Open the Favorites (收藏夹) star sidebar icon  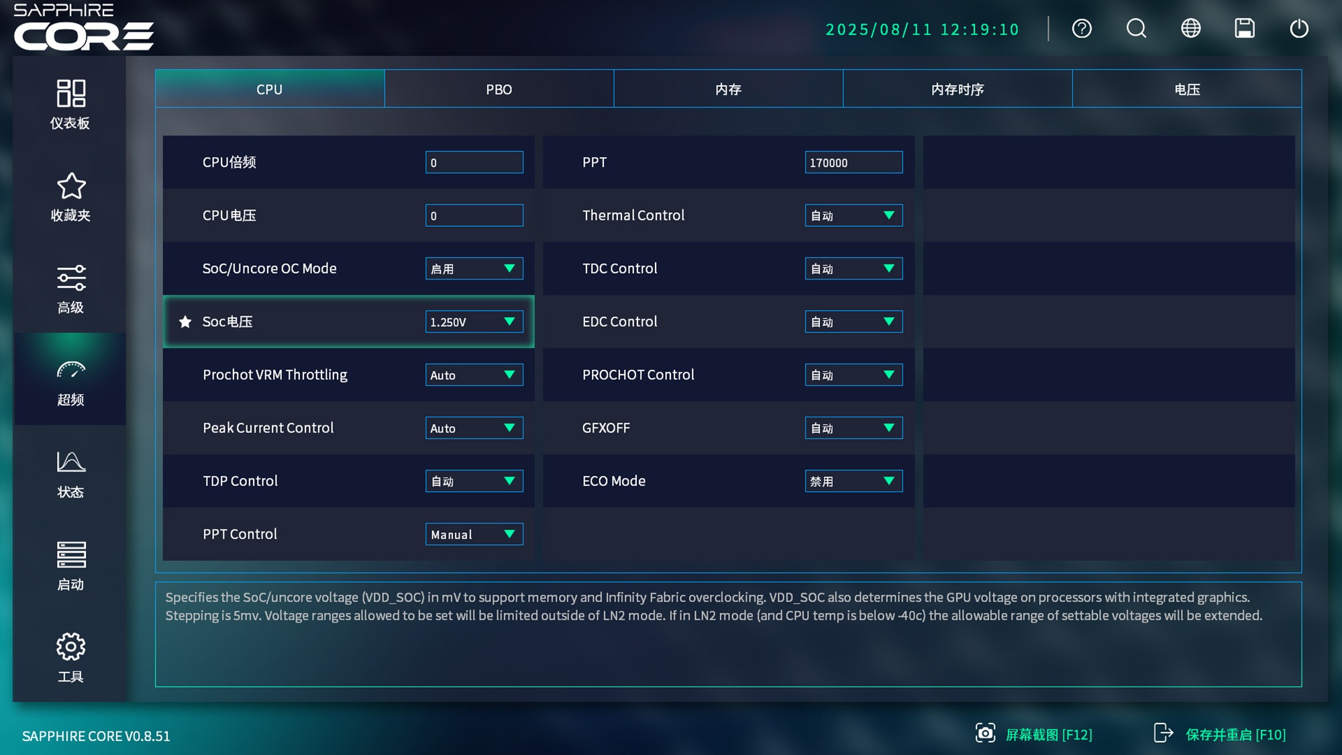click(x=70, y=196)
